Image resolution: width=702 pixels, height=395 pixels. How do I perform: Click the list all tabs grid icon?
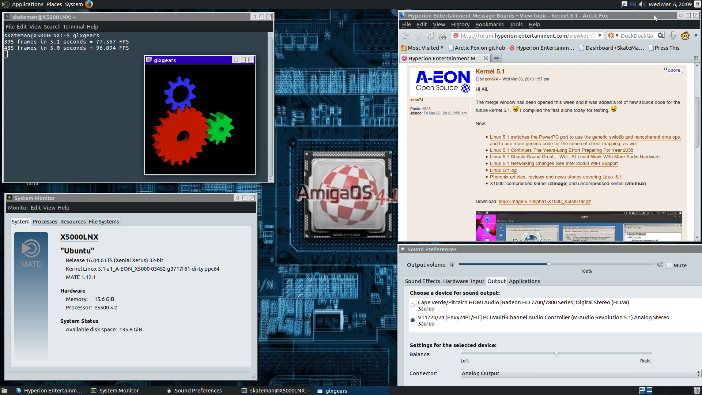pos(696,58)
